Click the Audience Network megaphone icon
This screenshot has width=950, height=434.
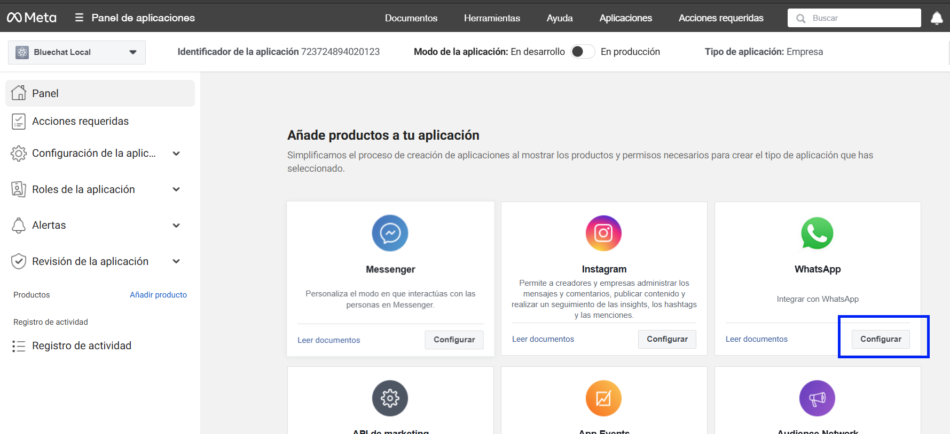(x=817, y=398)
